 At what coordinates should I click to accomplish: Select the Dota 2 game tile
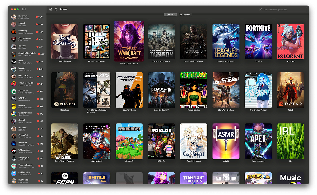(290, 90)
